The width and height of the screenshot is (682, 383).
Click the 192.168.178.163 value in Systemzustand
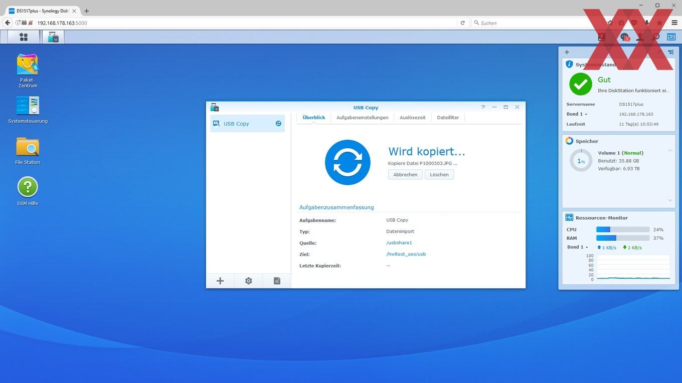coord(636,114)
